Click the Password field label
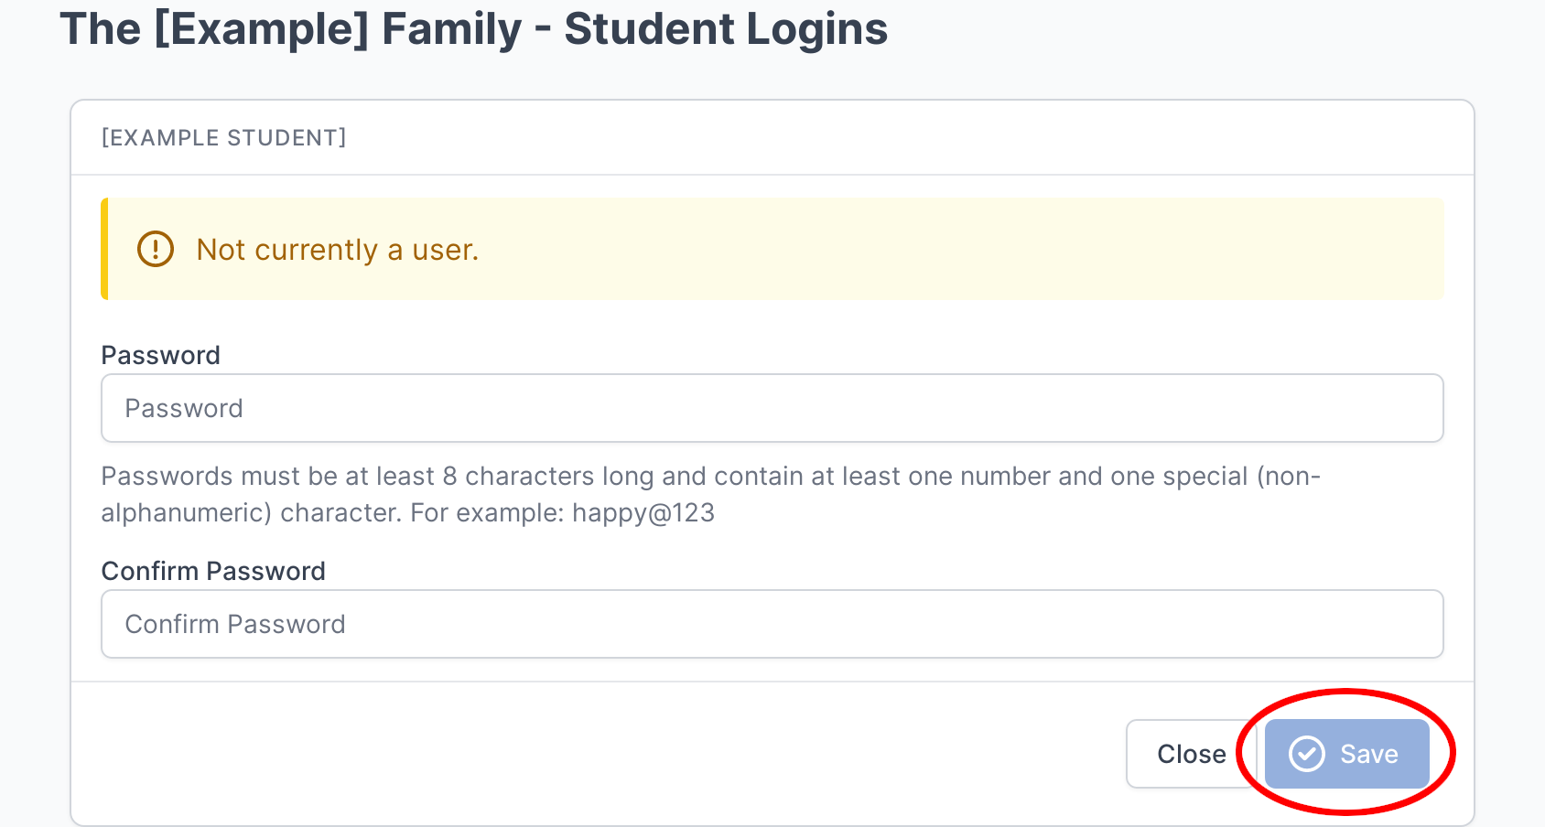The width and height of the screenshot is (1545, 827). [160, 355]
